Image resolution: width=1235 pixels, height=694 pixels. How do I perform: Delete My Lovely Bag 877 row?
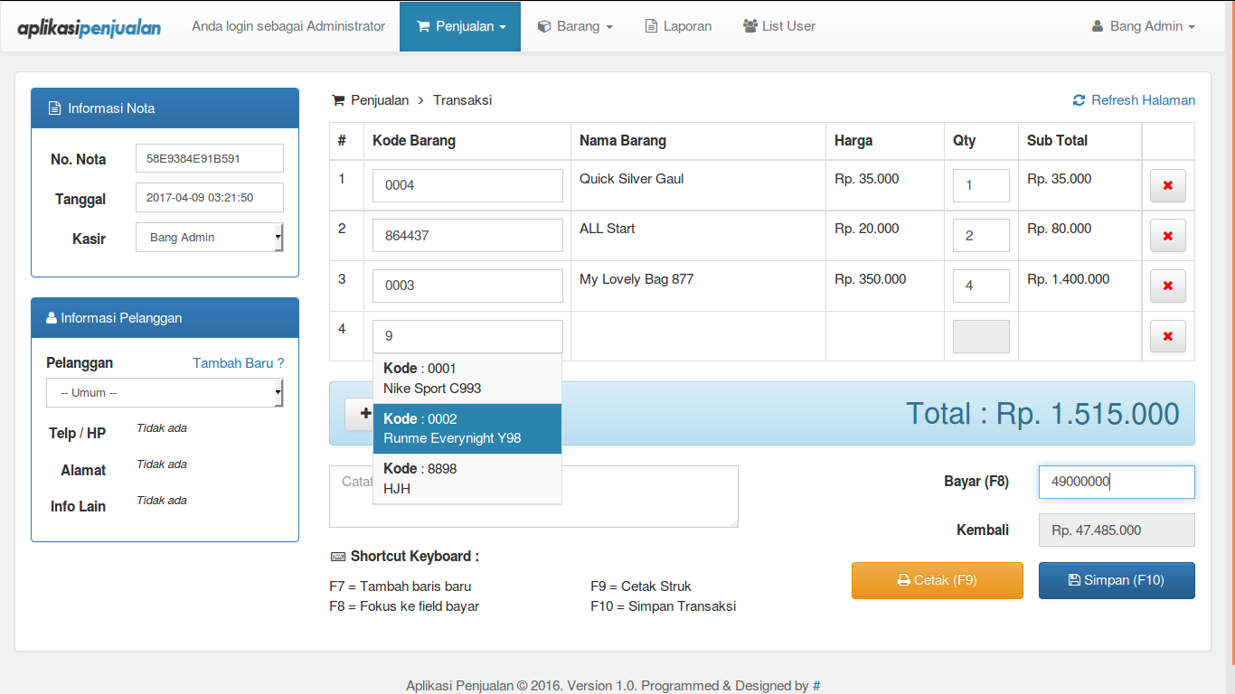coord(1167,286)
